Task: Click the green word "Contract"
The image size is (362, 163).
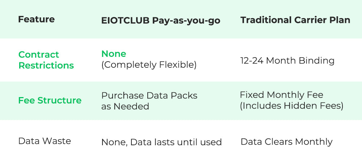Action: pyautogui.click(x=38, y=55)
